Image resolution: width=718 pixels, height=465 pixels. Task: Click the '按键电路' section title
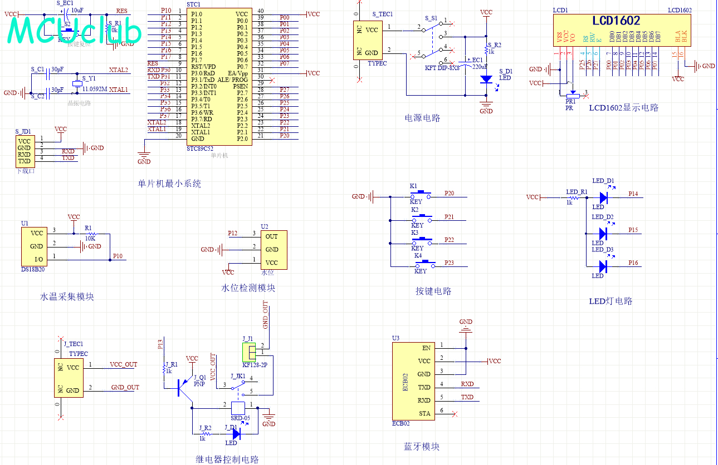point(433,291)
